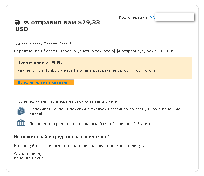Click the bank building icon
This screenshot has height=176, width=204.
(21, 123)
